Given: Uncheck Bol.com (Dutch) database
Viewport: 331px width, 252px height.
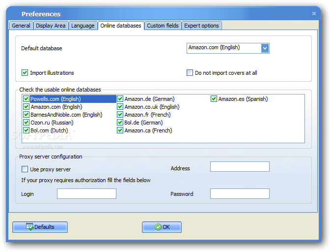Looking at the screenshot, I should click(x=26, y=130).
